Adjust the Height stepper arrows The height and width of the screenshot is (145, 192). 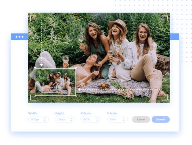[71, 119]
